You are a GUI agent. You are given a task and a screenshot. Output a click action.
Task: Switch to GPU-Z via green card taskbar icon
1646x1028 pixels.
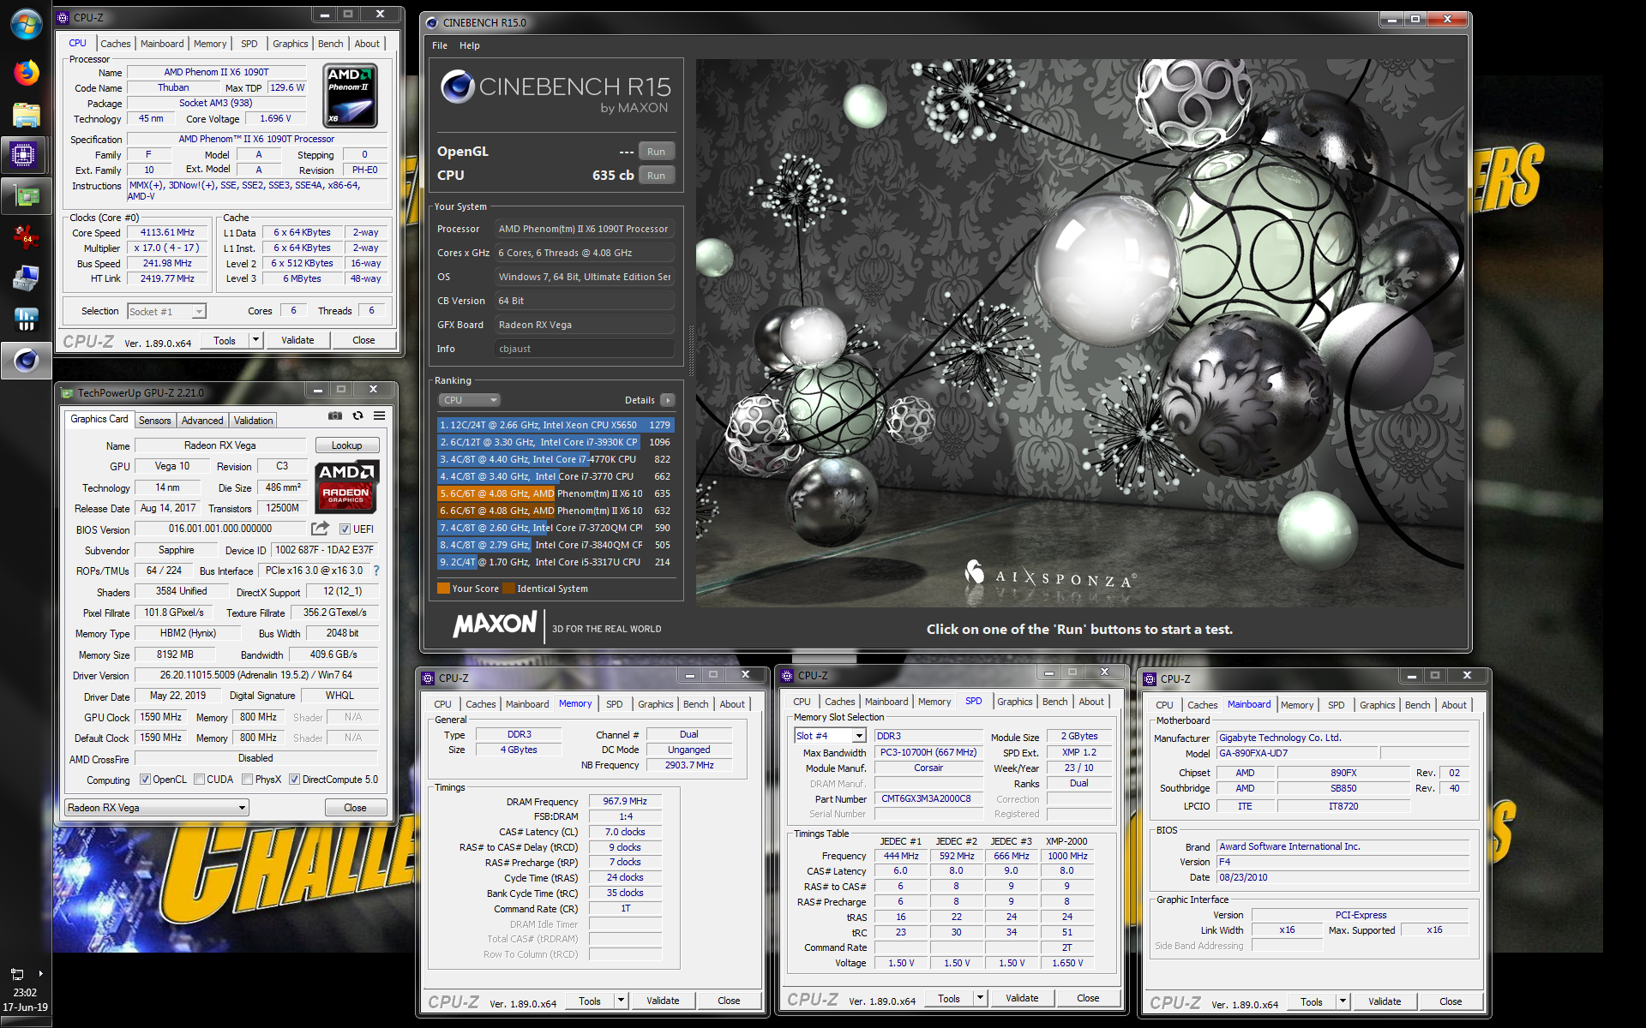(26, 196)
